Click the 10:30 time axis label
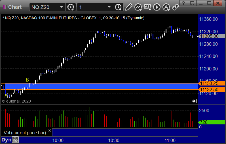Viewport: 226px width, 144px height. (114, 140)
